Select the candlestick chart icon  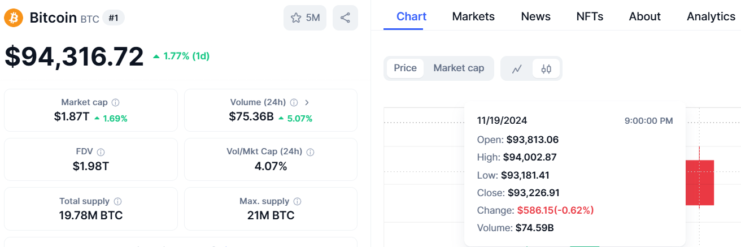click(x=546, y=69)
